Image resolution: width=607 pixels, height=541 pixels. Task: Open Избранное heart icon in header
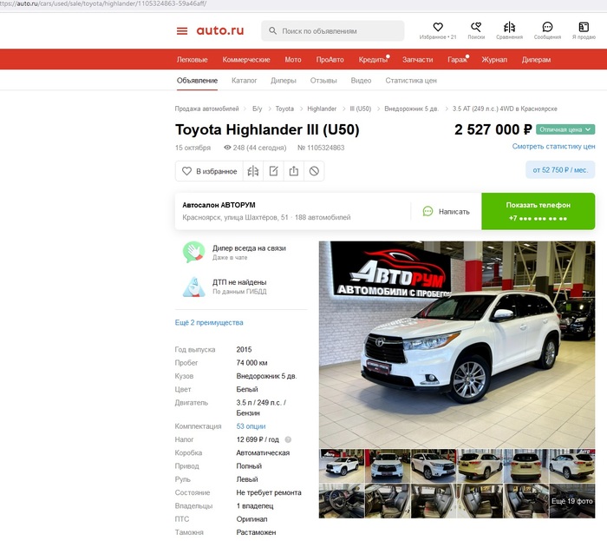(438, 27)
